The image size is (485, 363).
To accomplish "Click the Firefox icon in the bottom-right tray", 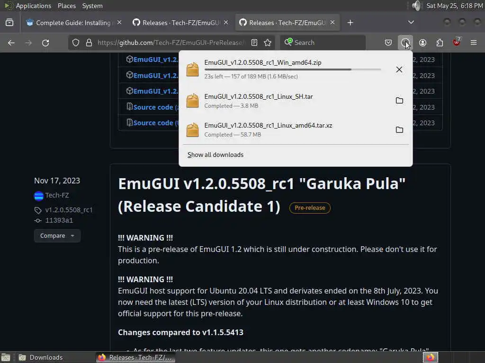I will [x=431, y=357].
